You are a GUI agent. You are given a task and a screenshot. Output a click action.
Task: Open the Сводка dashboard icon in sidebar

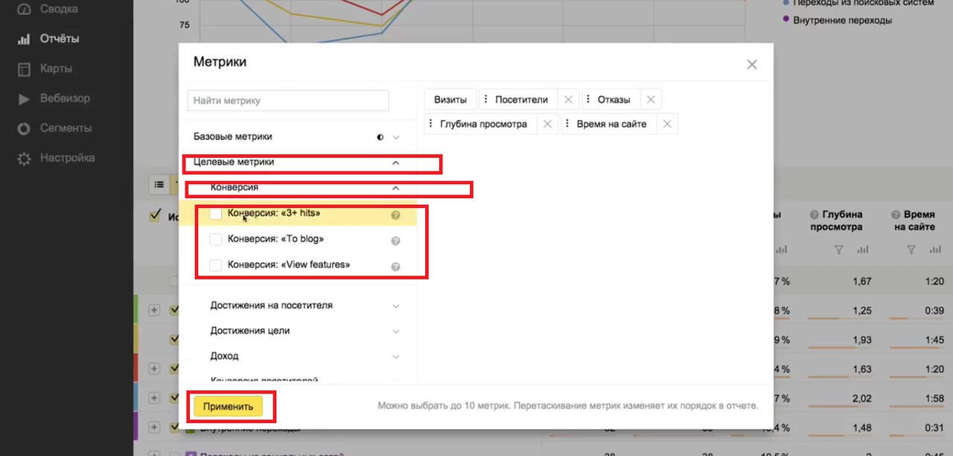coord(24,10)
